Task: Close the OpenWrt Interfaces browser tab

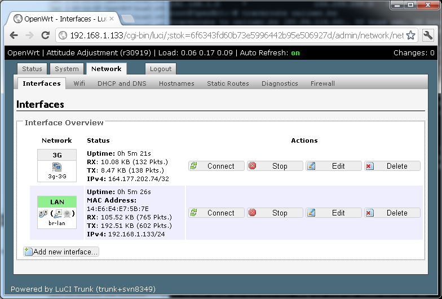Action: pos(112,19)
